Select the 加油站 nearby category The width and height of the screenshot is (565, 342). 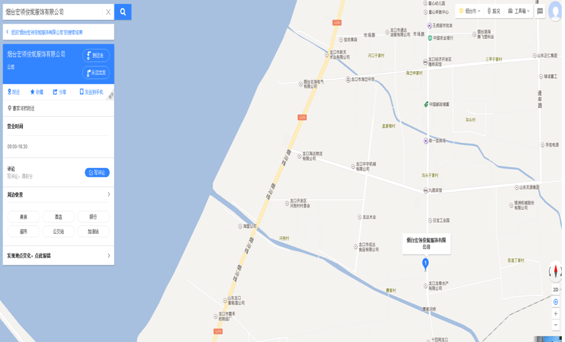coord(93,231)
